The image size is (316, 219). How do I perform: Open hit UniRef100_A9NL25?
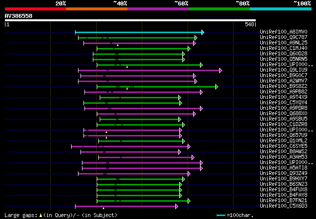pyautogui.click(x=283, y=43)
